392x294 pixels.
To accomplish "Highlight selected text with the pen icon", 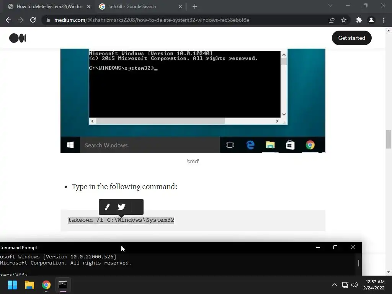I will pos(107,207).
